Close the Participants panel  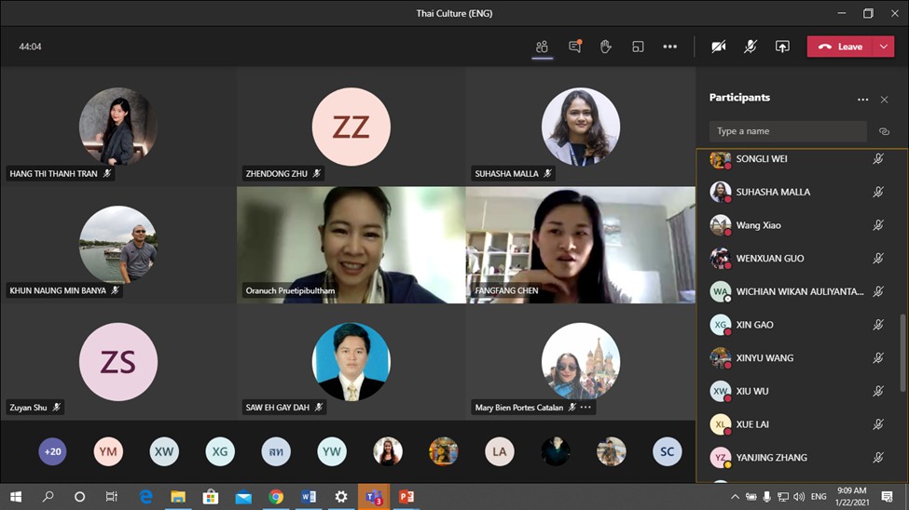[884, 100]
